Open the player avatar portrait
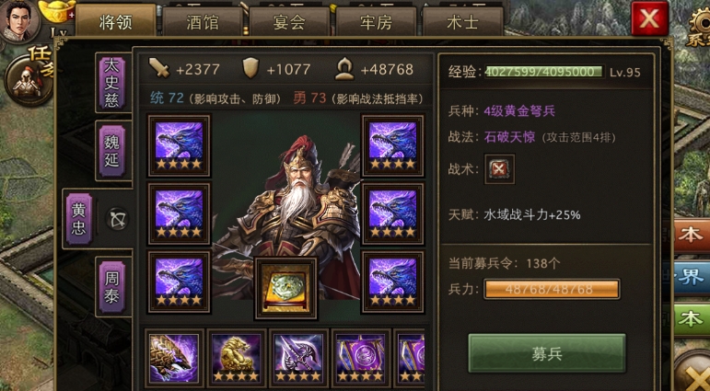This screenshot has width=710, height=391. point(19,20)
